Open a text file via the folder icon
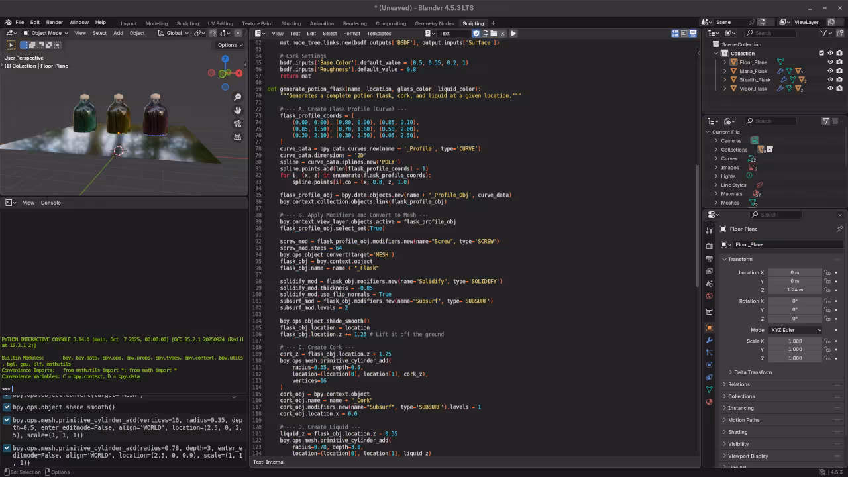This screenshot has width=848, height=477. coord(494,33)
